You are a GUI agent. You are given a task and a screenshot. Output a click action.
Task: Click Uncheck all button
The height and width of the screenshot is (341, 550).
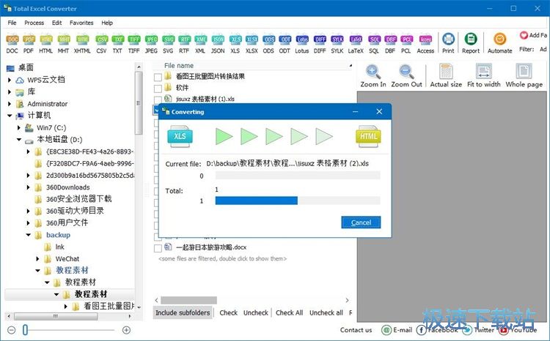point(326,312)
